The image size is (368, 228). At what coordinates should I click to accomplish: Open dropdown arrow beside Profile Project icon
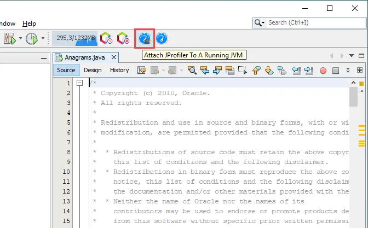tap(43, 38)
